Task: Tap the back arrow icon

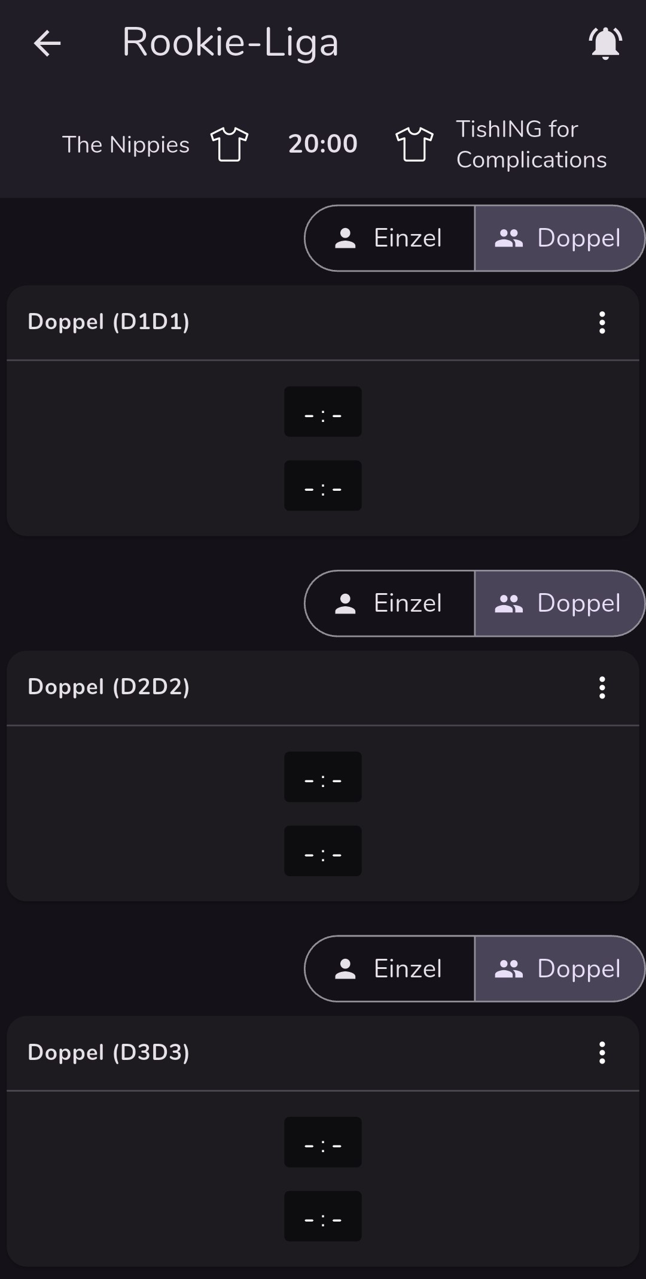Action: pyautogui.click(x=47, y=43)
